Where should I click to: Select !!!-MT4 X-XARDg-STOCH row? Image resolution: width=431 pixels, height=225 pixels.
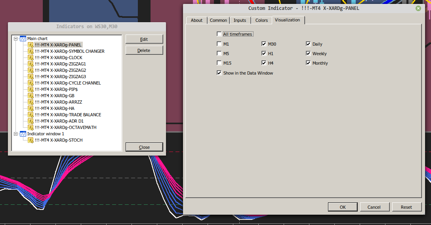pyautogui.click(x=59, y=140)
